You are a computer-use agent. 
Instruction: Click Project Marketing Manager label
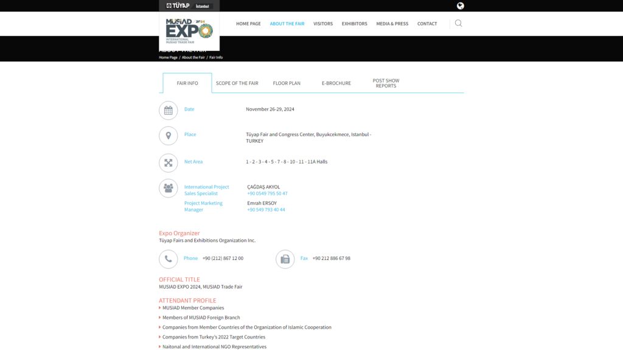click(203, 207)
